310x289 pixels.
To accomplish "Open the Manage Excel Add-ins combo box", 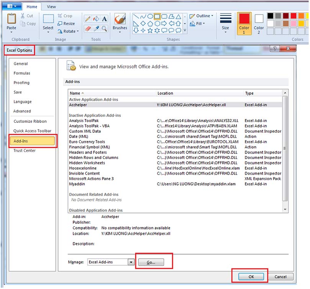I will pos(111,262).
